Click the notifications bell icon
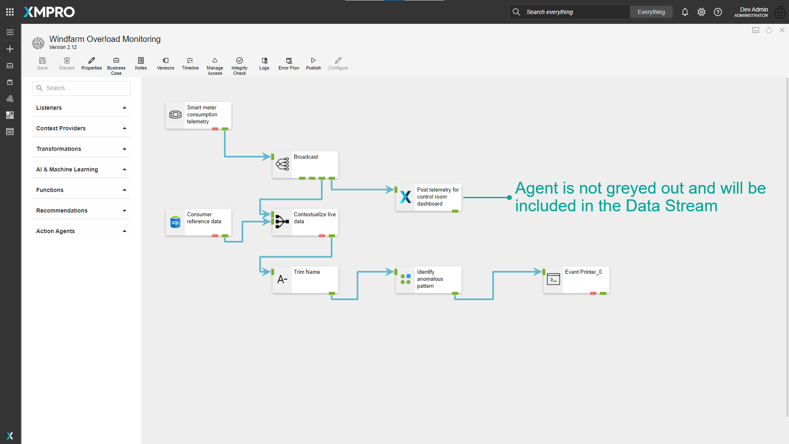The height and width of the screenshot is (444, 789). 685,12
